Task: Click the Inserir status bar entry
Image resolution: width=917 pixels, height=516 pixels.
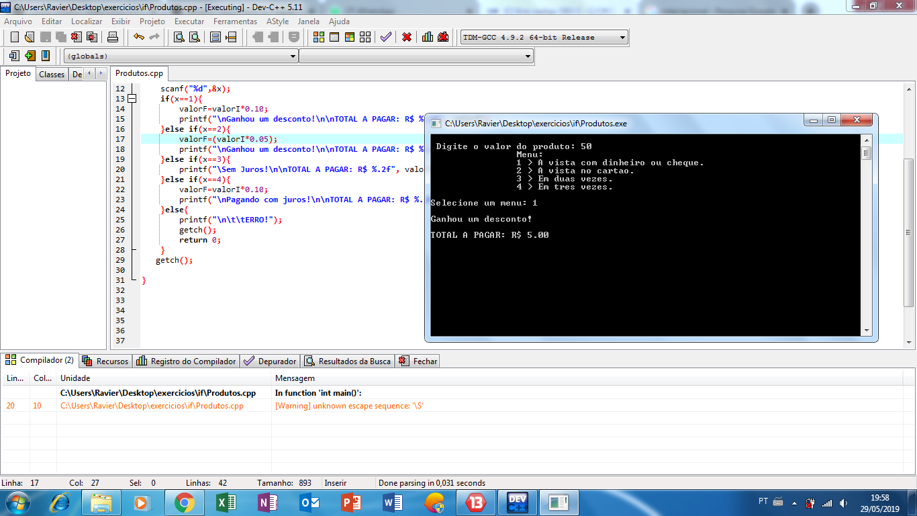Action: pos(336,483)
